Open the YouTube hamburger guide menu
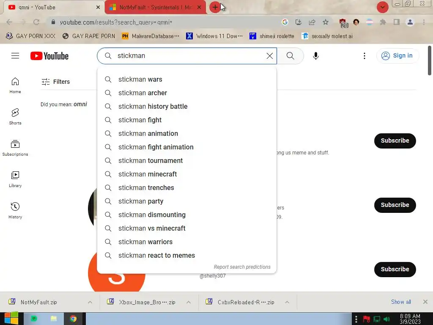The height and width of the screenshot is (325, 433). (x=15, y=56)
